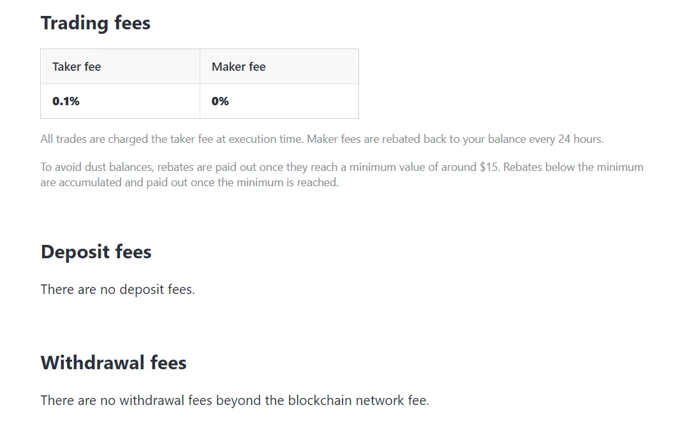
Task: Click the 0.1% taker fee value
Action: point(66,101)
